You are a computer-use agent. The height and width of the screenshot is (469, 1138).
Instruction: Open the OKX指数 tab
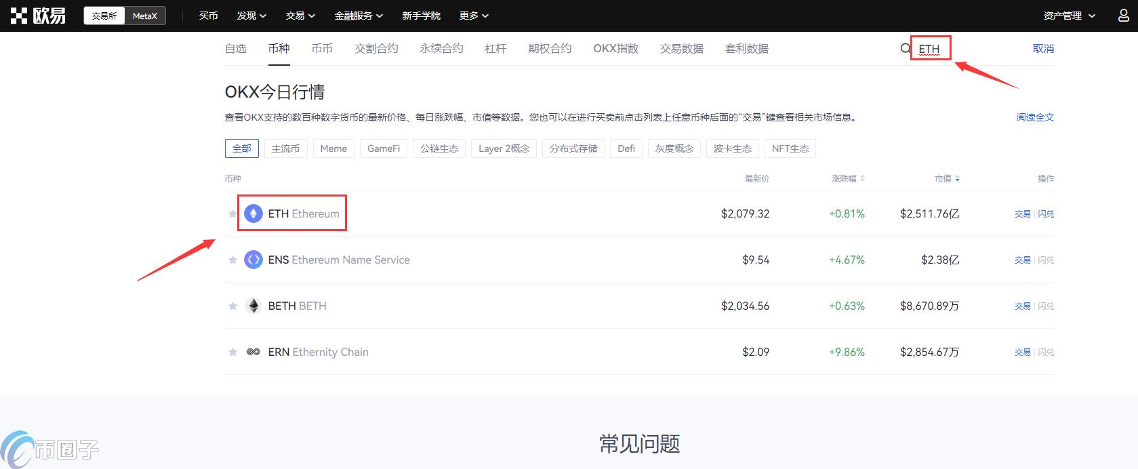(616, 49)
